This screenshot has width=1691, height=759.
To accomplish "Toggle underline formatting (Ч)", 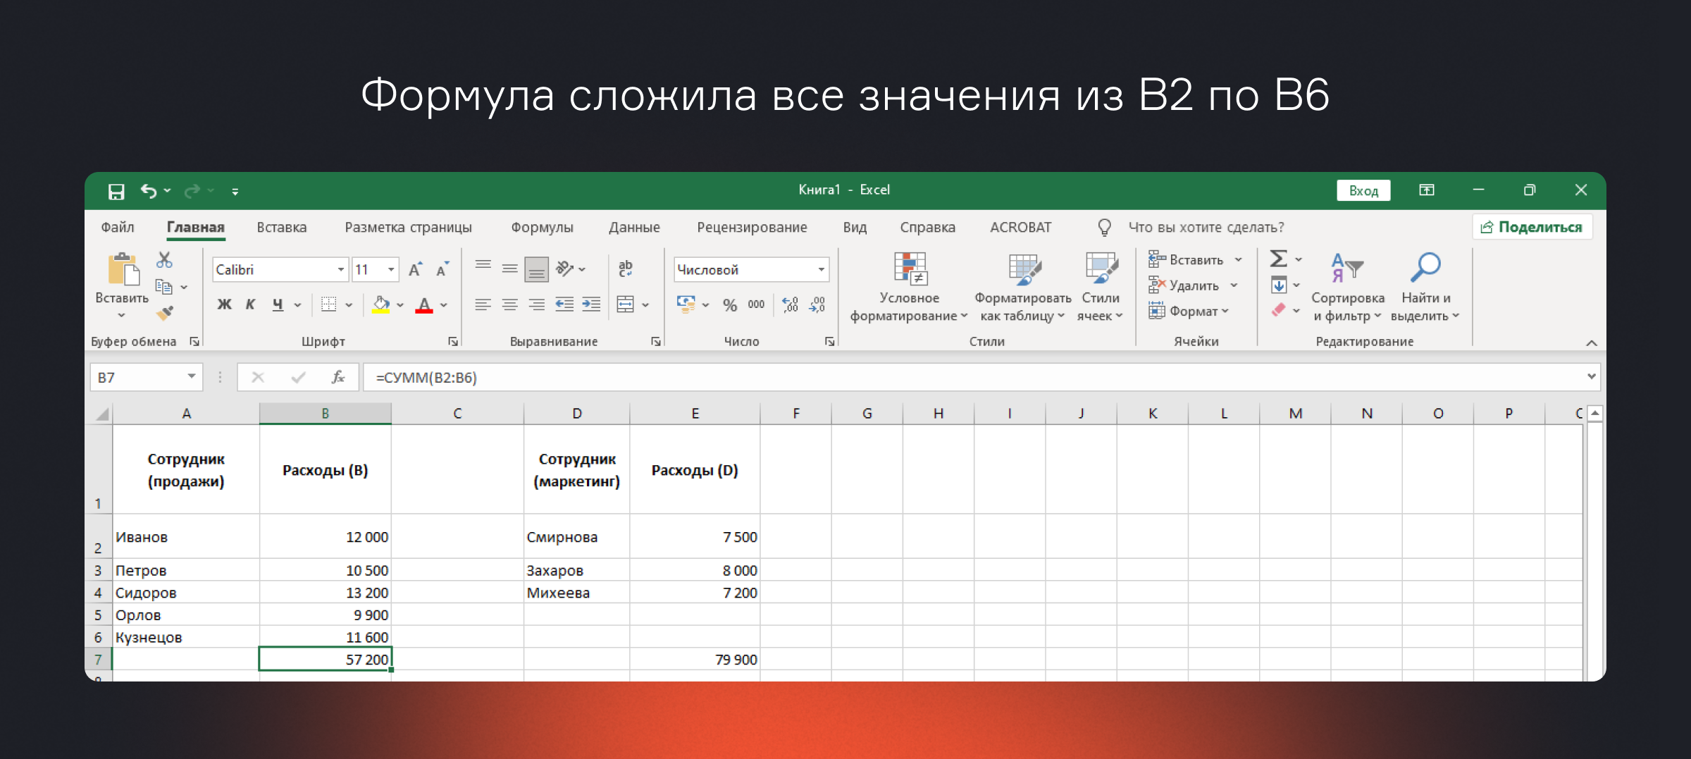I will [278, 305].
